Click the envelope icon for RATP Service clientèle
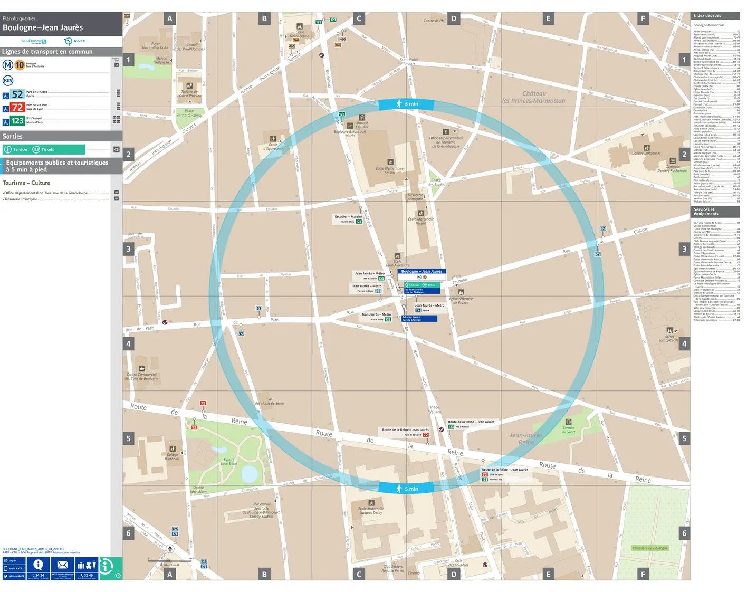 pyautogui.click(x=62, y=565)
